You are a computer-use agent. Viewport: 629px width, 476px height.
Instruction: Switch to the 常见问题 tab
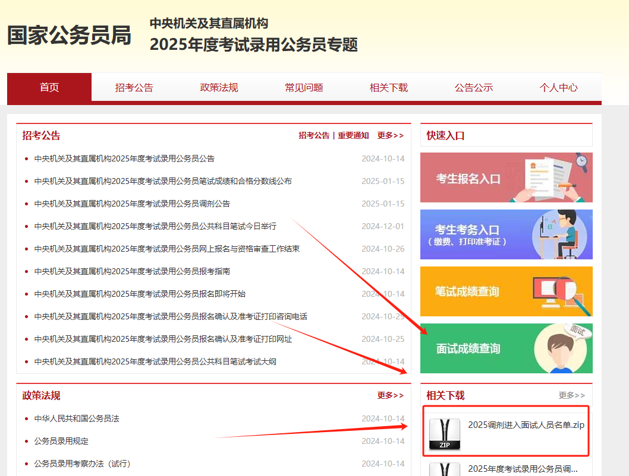click(x=304, y=87)
